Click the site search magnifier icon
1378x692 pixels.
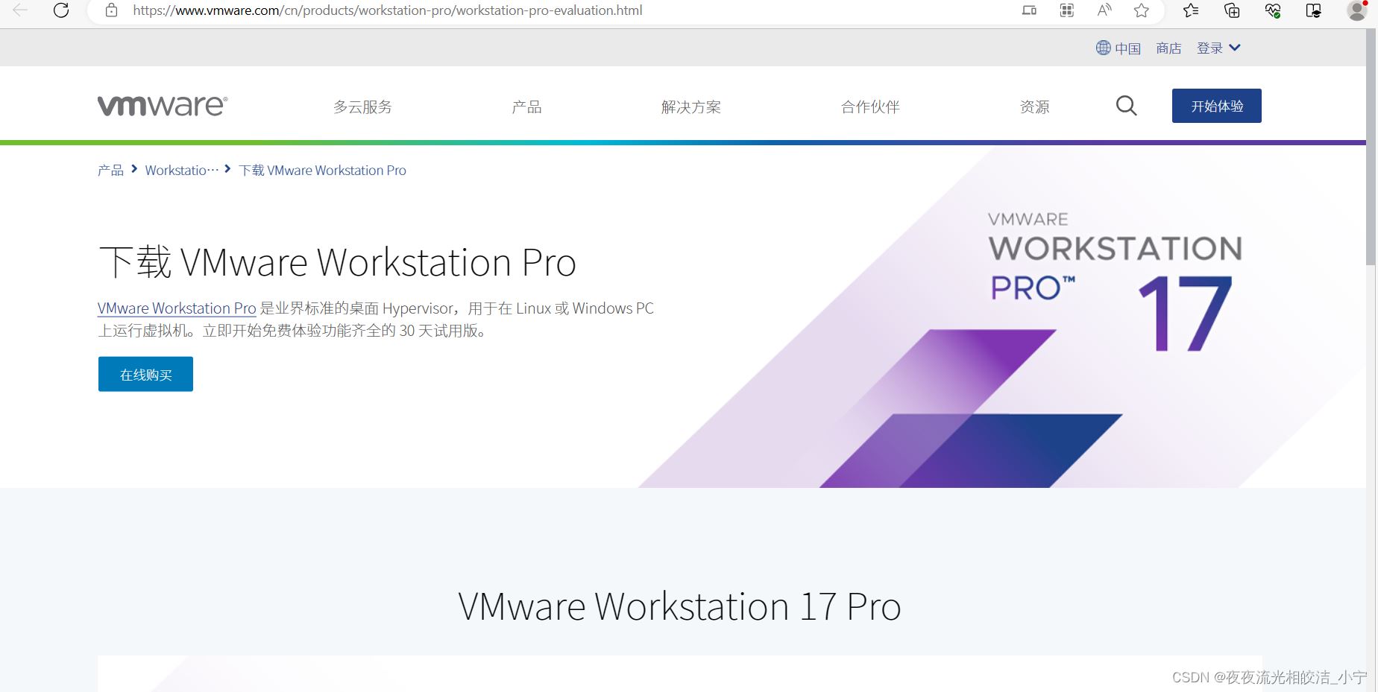pyautogui.click(x=1126, y=106)
